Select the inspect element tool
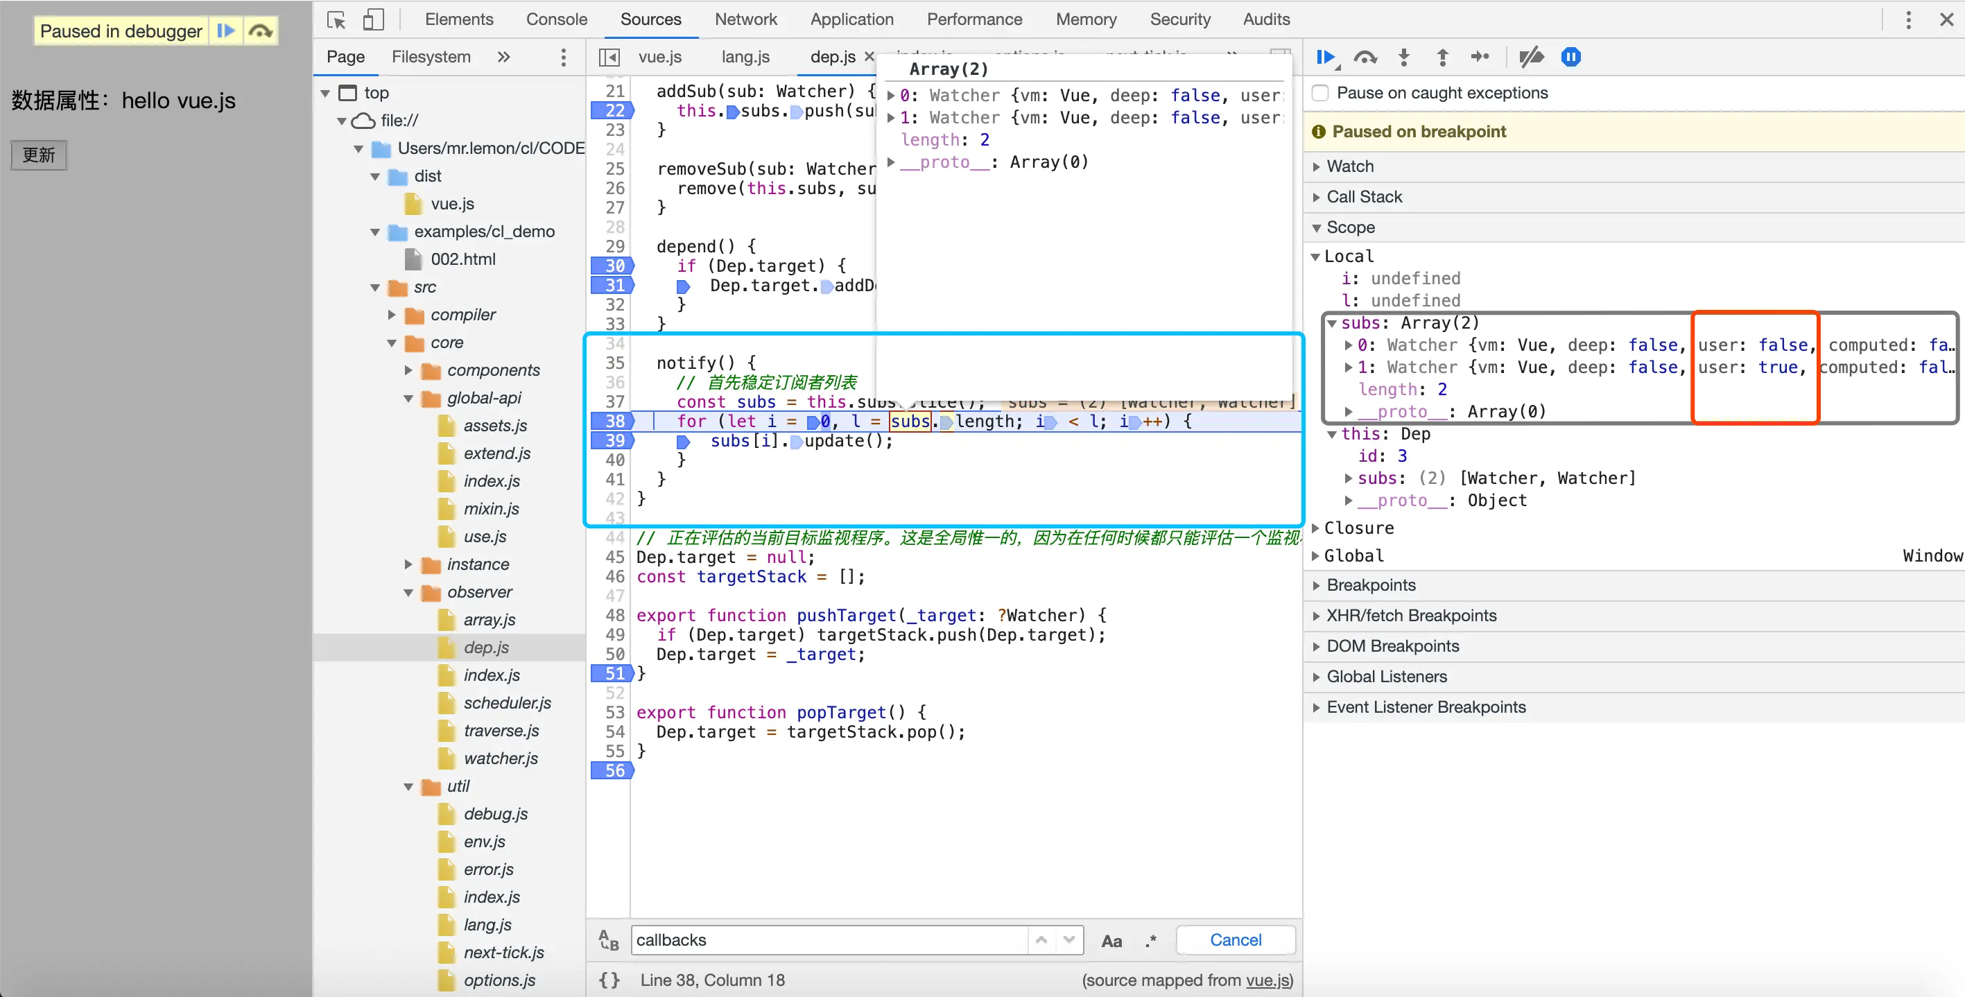 [336, 20]
